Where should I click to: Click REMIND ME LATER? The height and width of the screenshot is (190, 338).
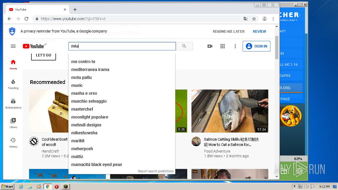point(229,31)
